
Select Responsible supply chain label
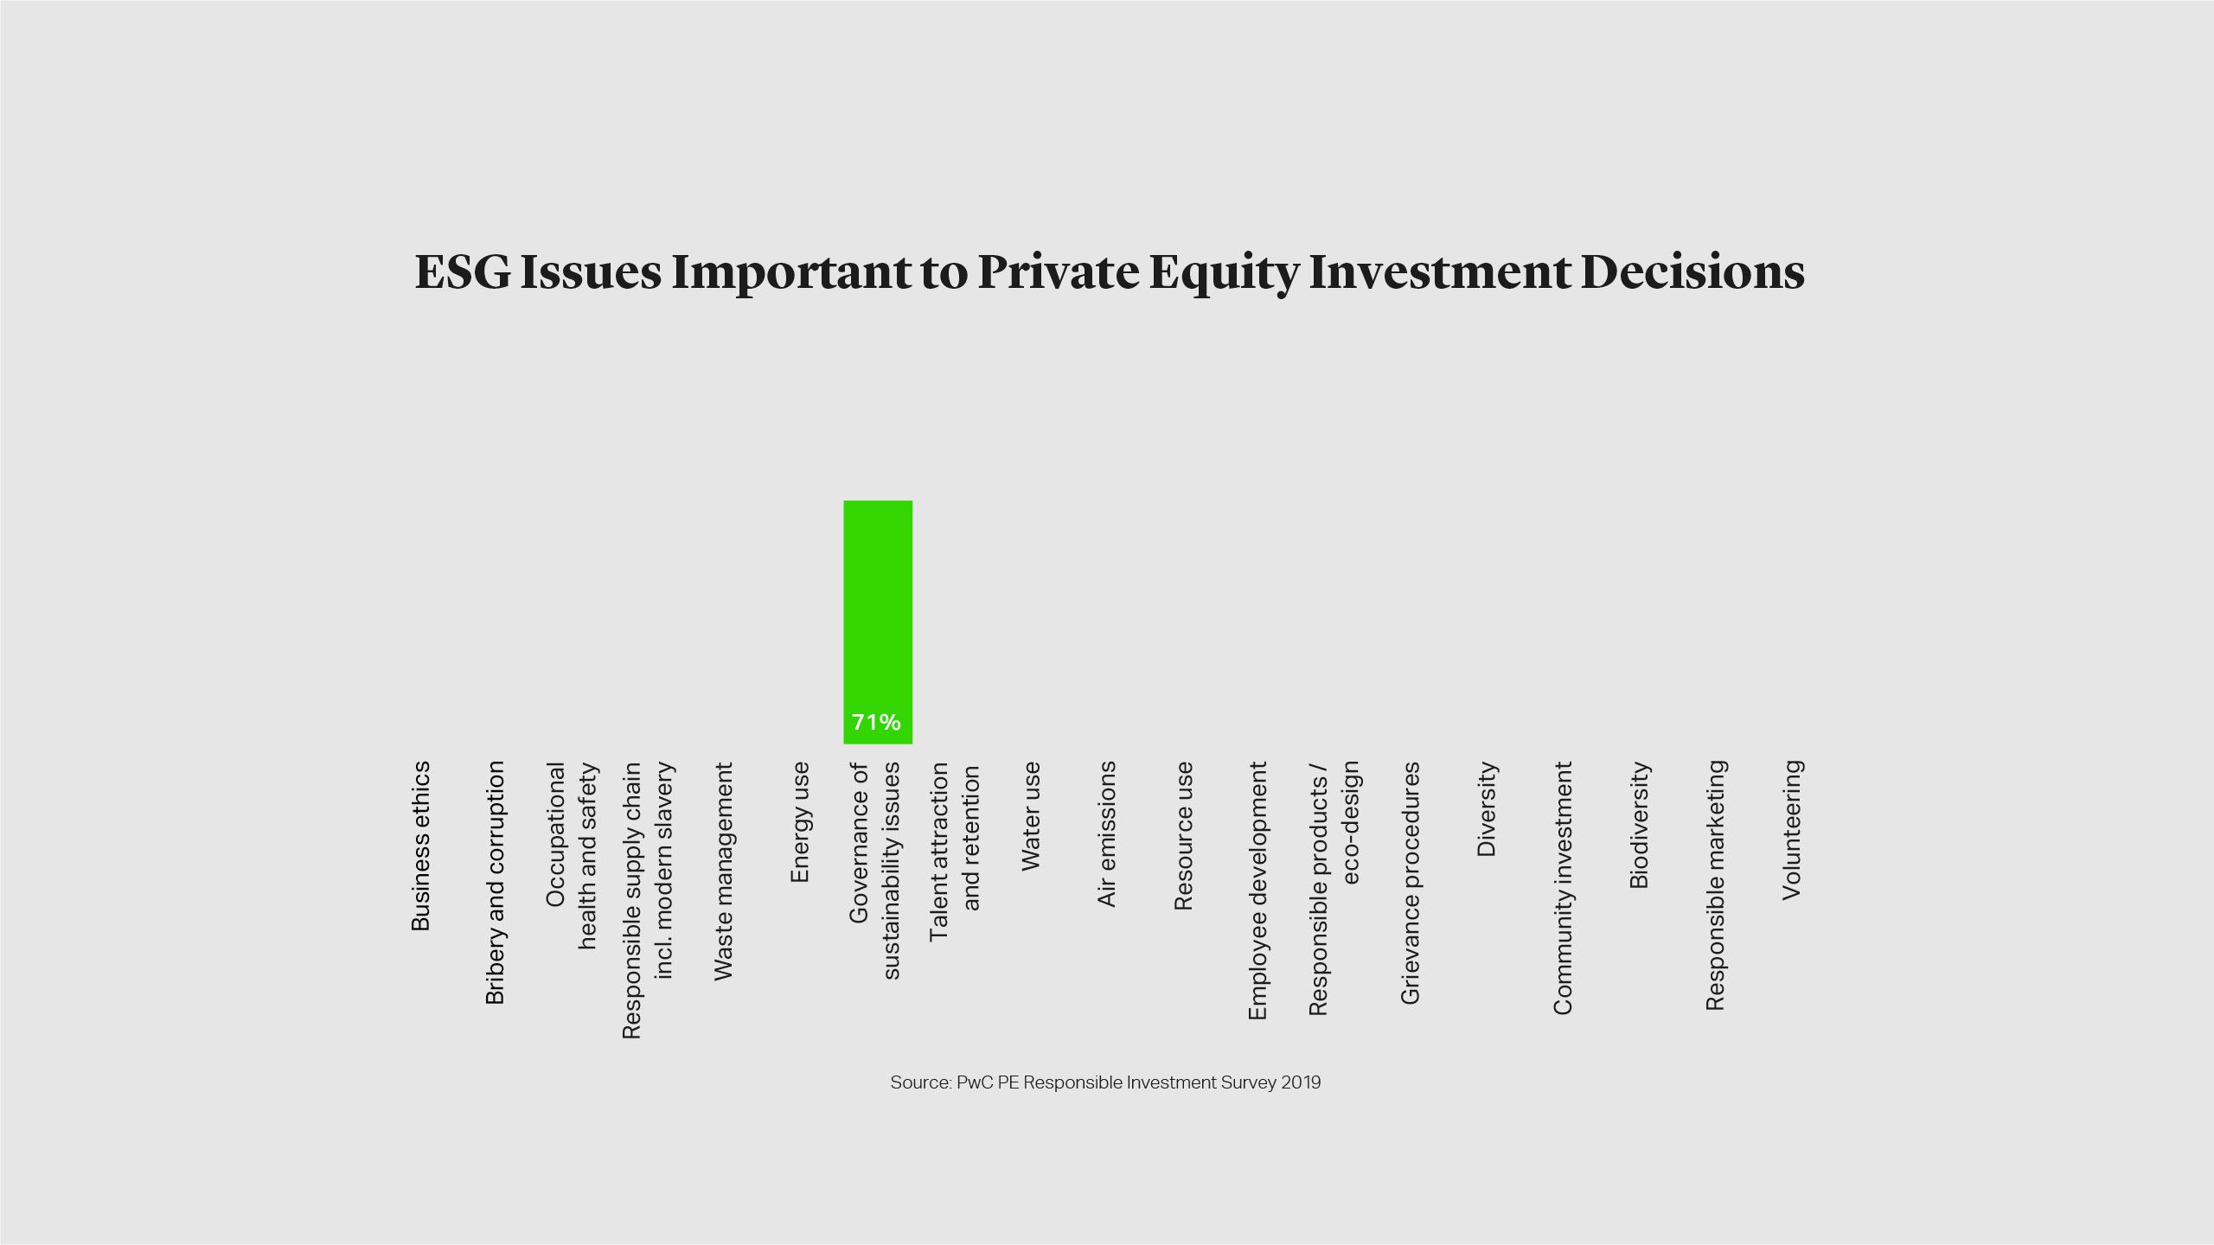647,899
